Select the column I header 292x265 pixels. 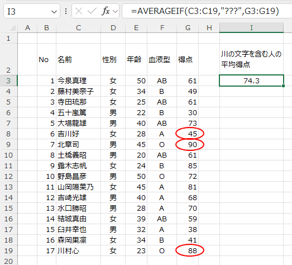pos(251,28)
